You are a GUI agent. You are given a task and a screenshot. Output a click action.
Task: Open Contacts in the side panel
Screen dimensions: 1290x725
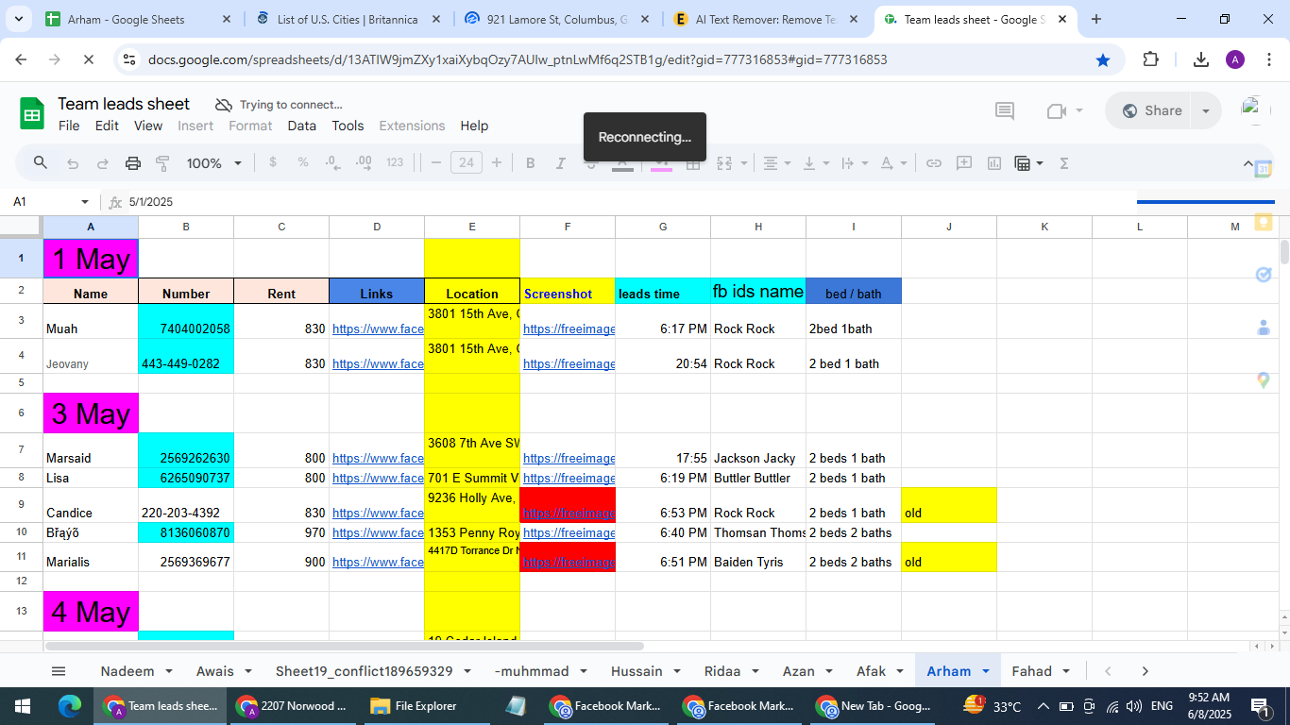point(1264,328)
